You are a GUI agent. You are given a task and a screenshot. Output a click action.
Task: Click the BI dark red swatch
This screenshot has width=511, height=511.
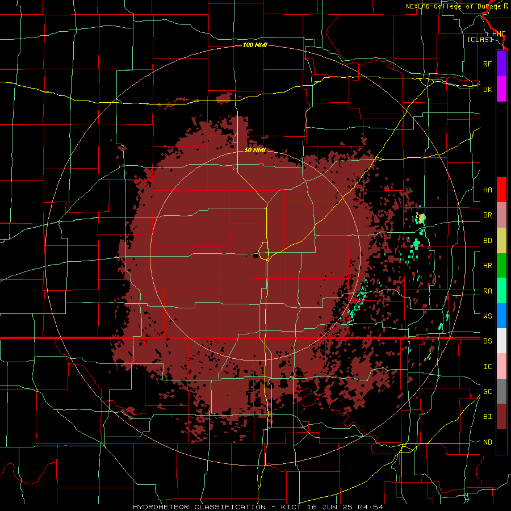501,417
